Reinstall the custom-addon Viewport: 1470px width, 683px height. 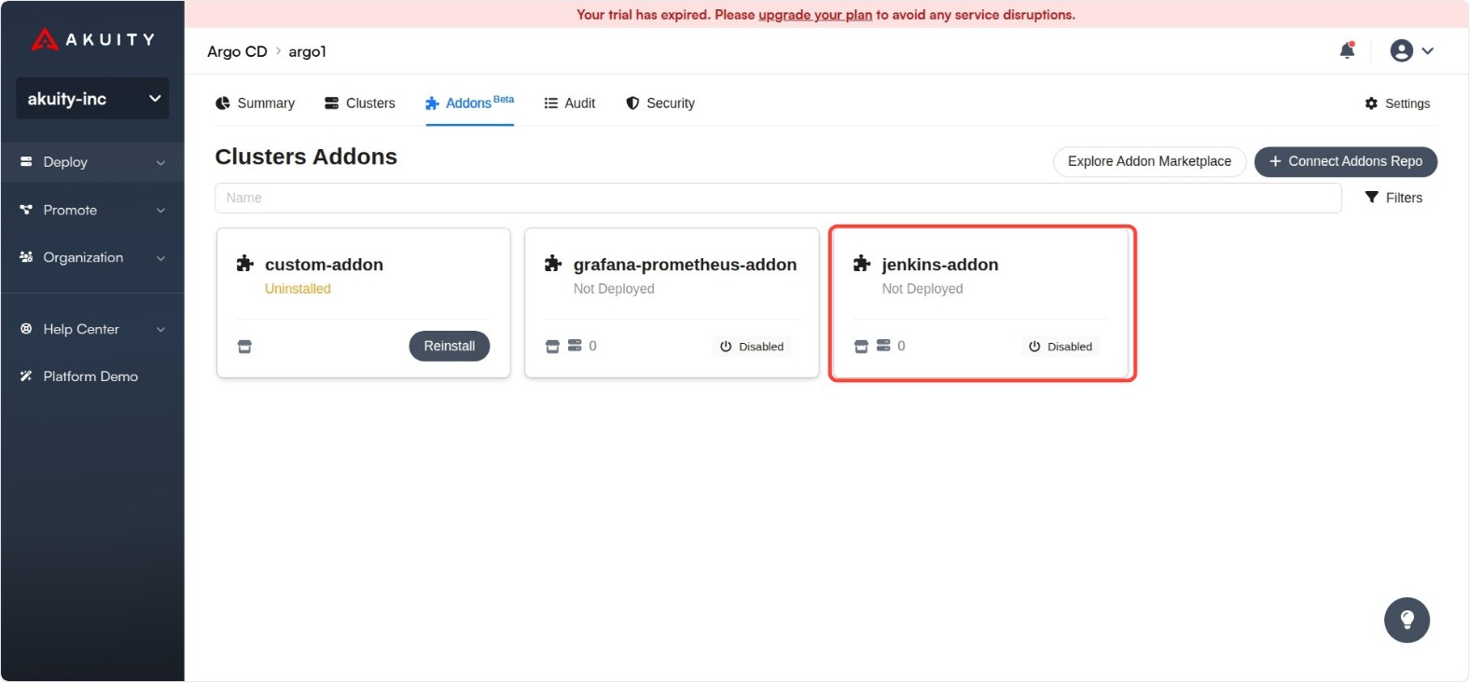tap(450, 346)
